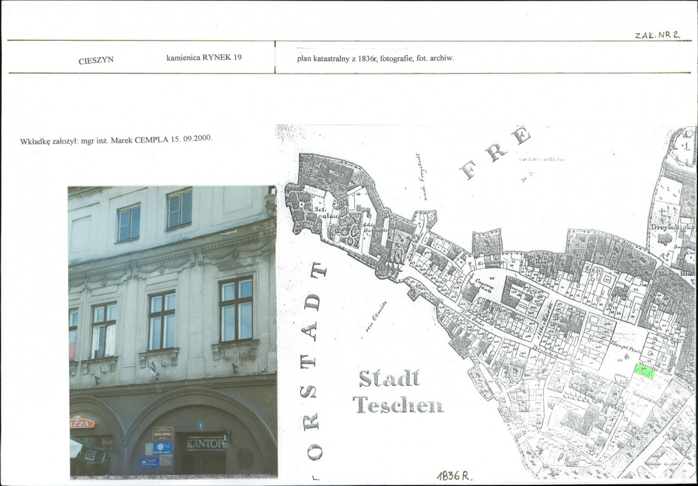Click the blue sign beside the doorway
Screen dimensions: 698x486
click(162, 448)
